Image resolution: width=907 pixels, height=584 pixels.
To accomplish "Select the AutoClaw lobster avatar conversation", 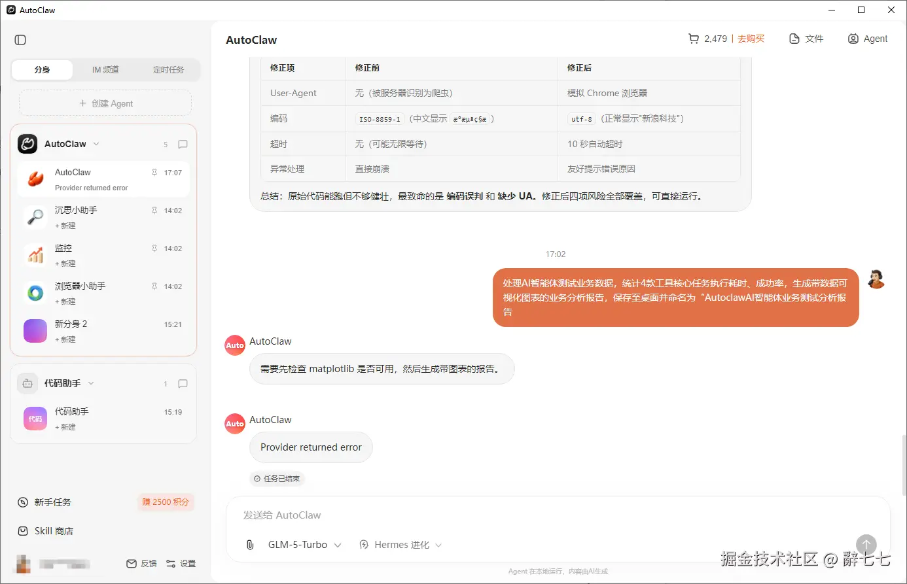I will tap(35, 179).
